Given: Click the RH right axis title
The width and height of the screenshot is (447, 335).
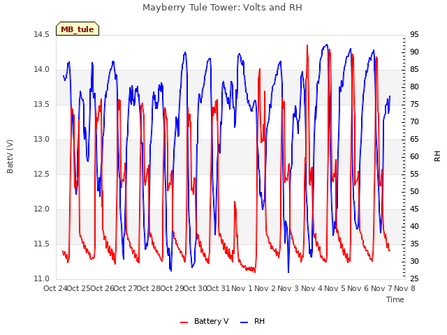Looking at the screenshot, I should [x=437, y=156].
